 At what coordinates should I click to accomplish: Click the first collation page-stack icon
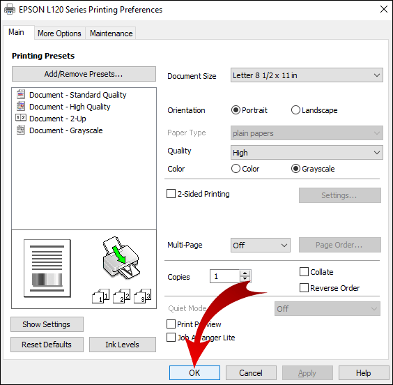tap(101, 296)
